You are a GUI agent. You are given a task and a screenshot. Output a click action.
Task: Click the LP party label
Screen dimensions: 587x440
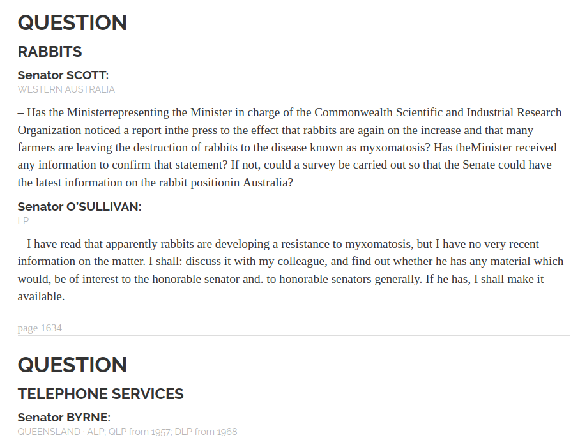[23, 221]
